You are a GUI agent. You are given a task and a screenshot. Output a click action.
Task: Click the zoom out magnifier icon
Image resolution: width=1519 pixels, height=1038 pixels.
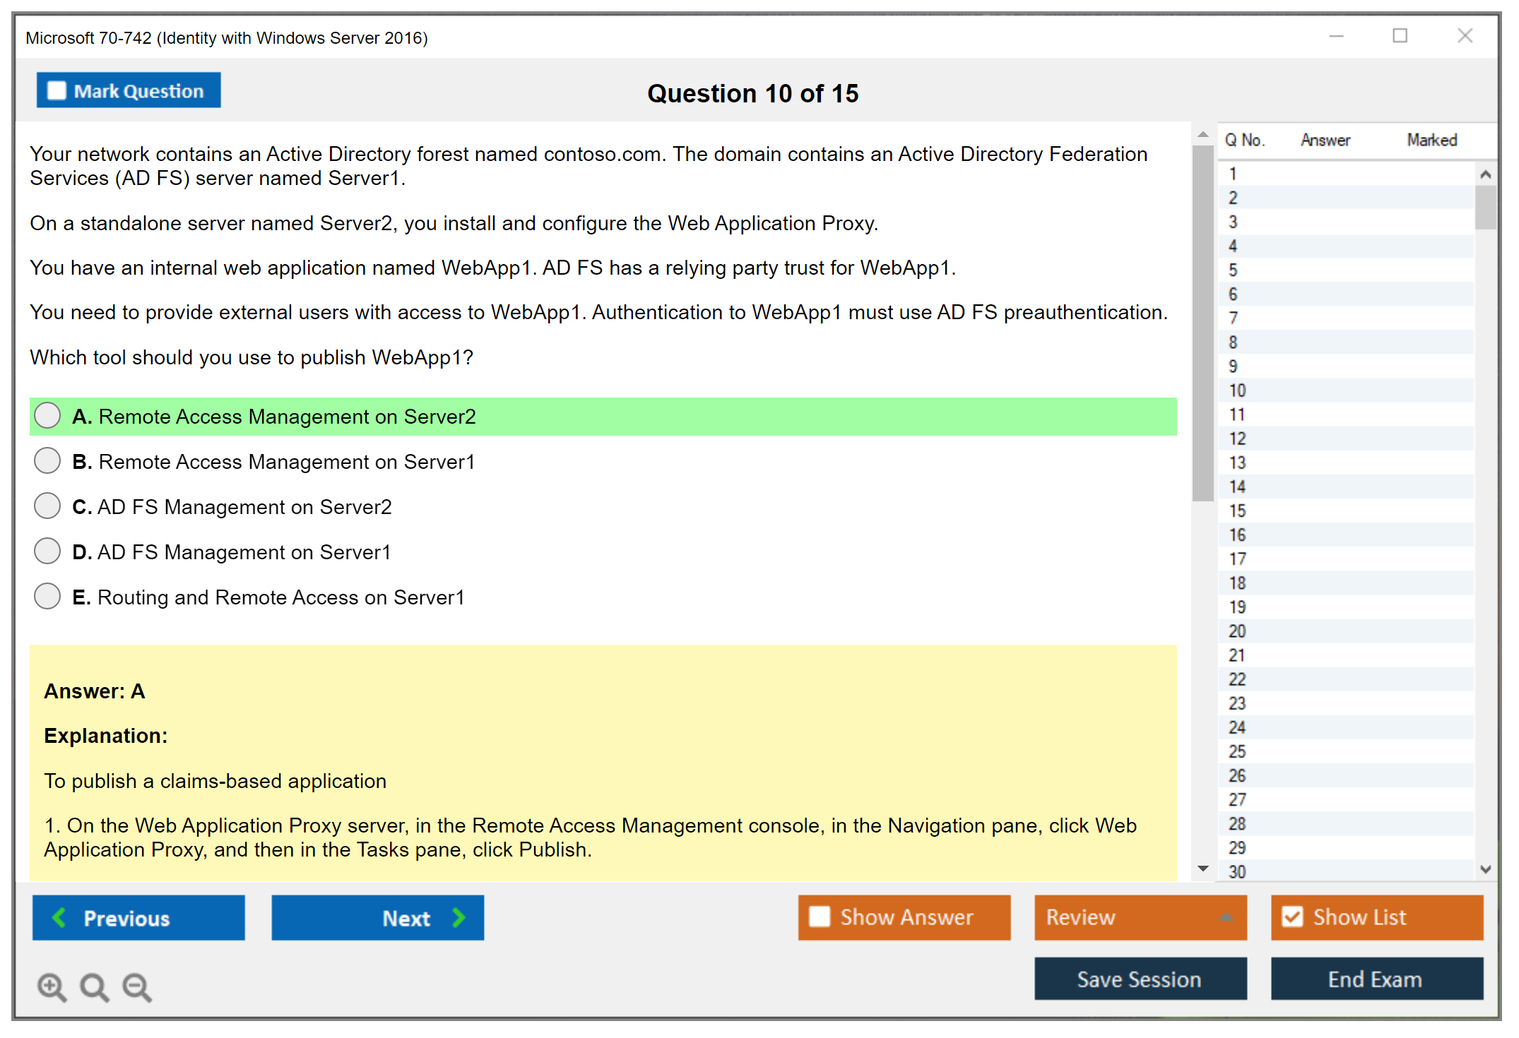(136, 986)
